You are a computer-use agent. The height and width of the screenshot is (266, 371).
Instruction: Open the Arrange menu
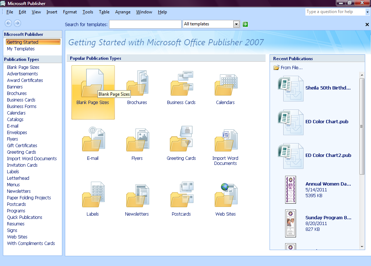(x=123, y=12)
